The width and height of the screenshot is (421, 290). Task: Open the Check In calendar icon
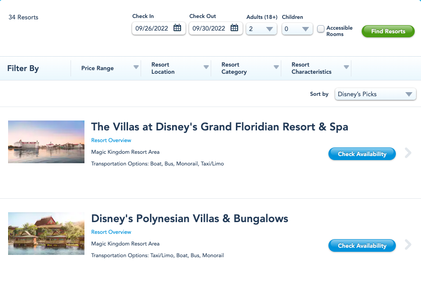click(x=177, y=28)
